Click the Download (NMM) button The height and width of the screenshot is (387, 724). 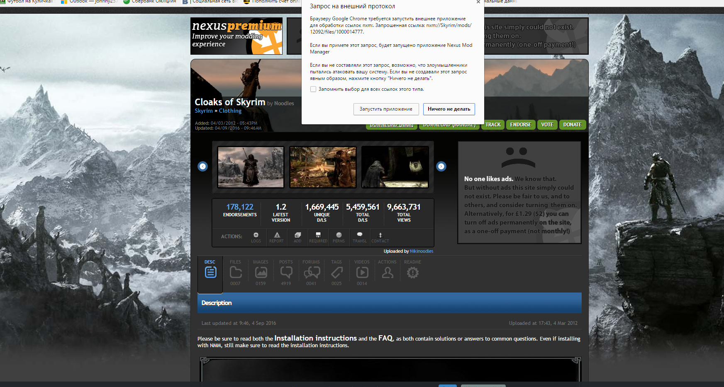[x=392, y=126]
